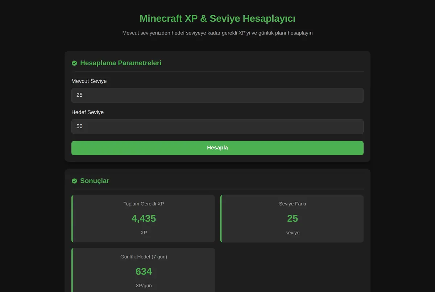
Task: Focus the Mevcut Seviye input field
Action: point(217,95)
